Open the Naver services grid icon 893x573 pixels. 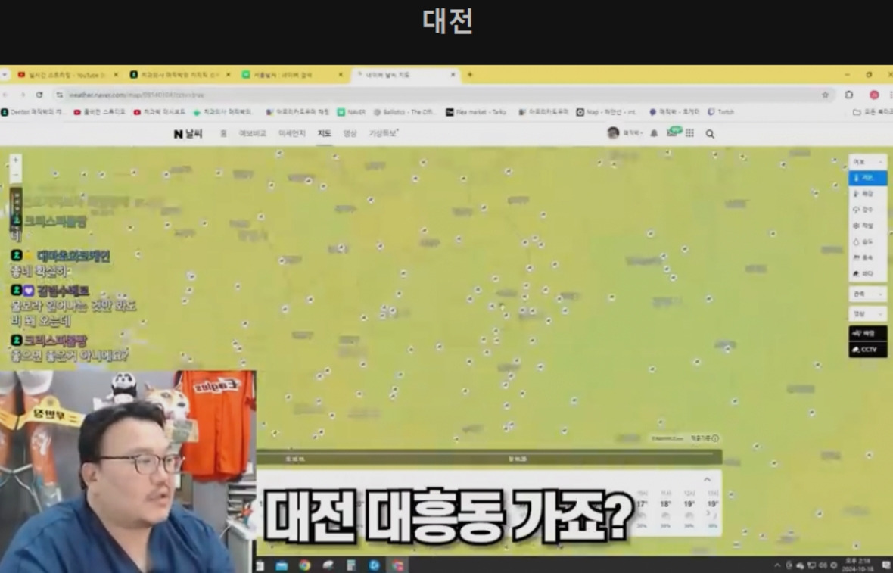pyautogui.click(x=689, y=133)
